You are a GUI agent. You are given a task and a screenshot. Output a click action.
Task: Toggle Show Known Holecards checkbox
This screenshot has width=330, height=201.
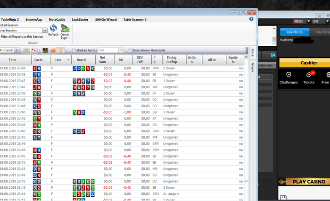130,50
